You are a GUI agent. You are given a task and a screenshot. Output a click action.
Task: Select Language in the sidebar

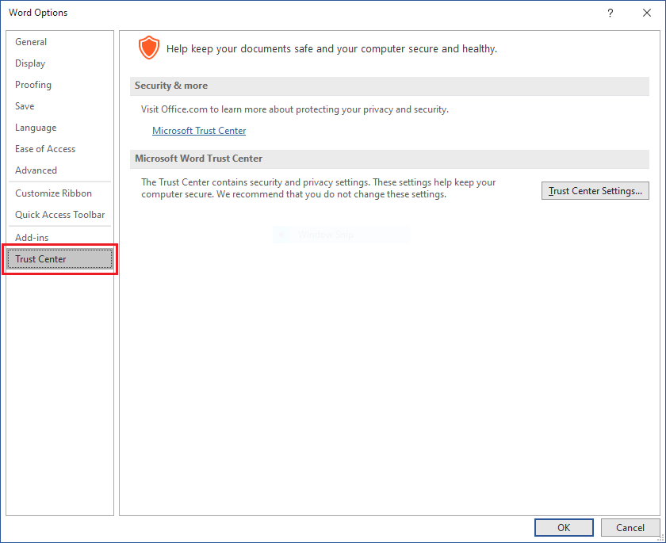[59, 128]
